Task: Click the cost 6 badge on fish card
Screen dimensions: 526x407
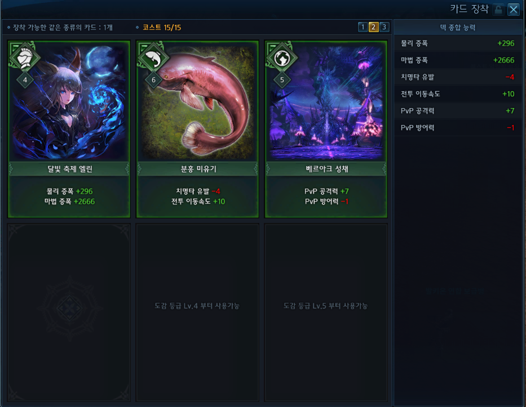Action: pyautogui.click(x=153, y=80)
